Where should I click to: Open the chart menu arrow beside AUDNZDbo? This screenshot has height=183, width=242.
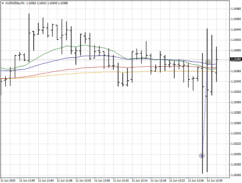point(3,3)
